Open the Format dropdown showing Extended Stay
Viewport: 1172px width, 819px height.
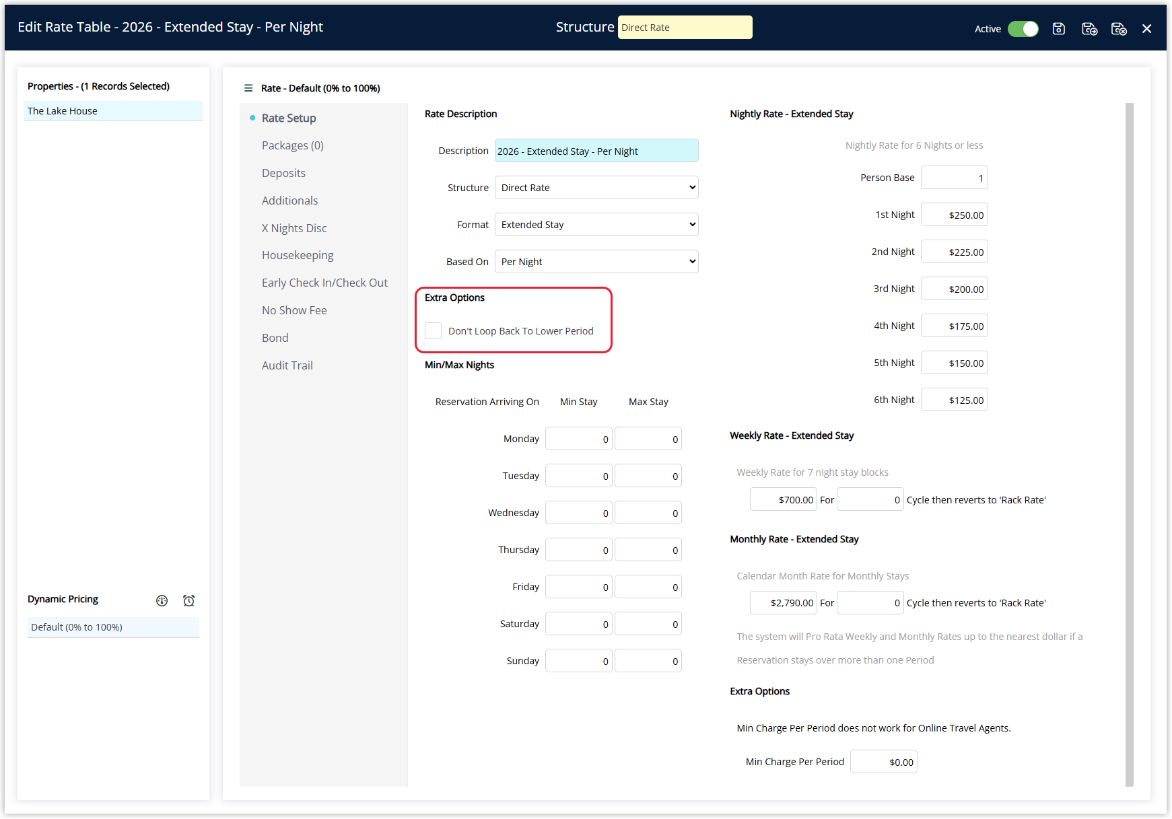(x=596, y=225)
